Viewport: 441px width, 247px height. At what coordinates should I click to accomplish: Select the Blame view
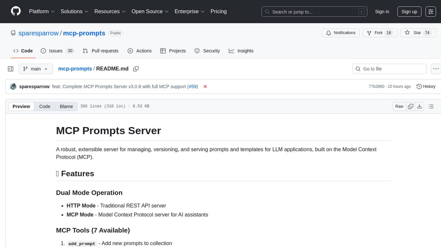coord(66,106)
